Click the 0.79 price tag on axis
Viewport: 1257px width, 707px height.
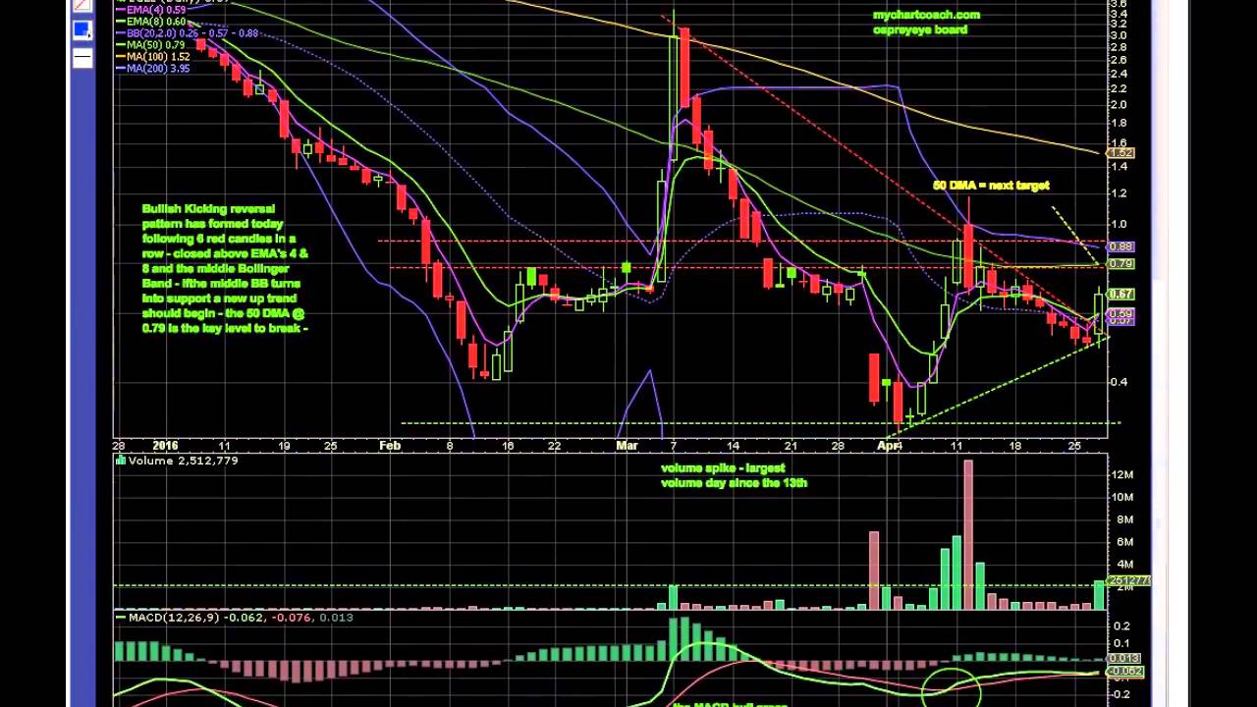tap(1120, 263)
